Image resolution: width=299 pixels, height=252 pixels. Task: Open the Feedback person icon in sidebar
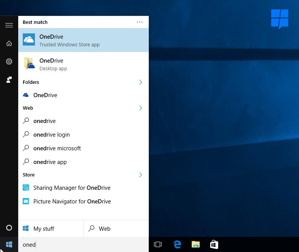[9, 80]
